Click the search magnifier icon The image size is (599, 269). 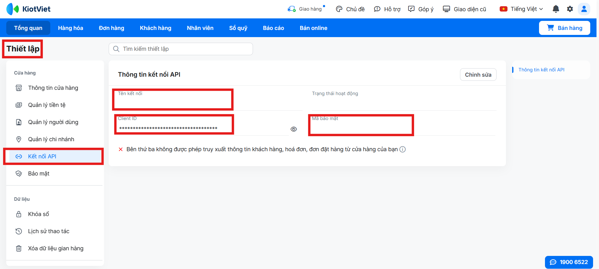pyautogui.click(x=116, y=49)
